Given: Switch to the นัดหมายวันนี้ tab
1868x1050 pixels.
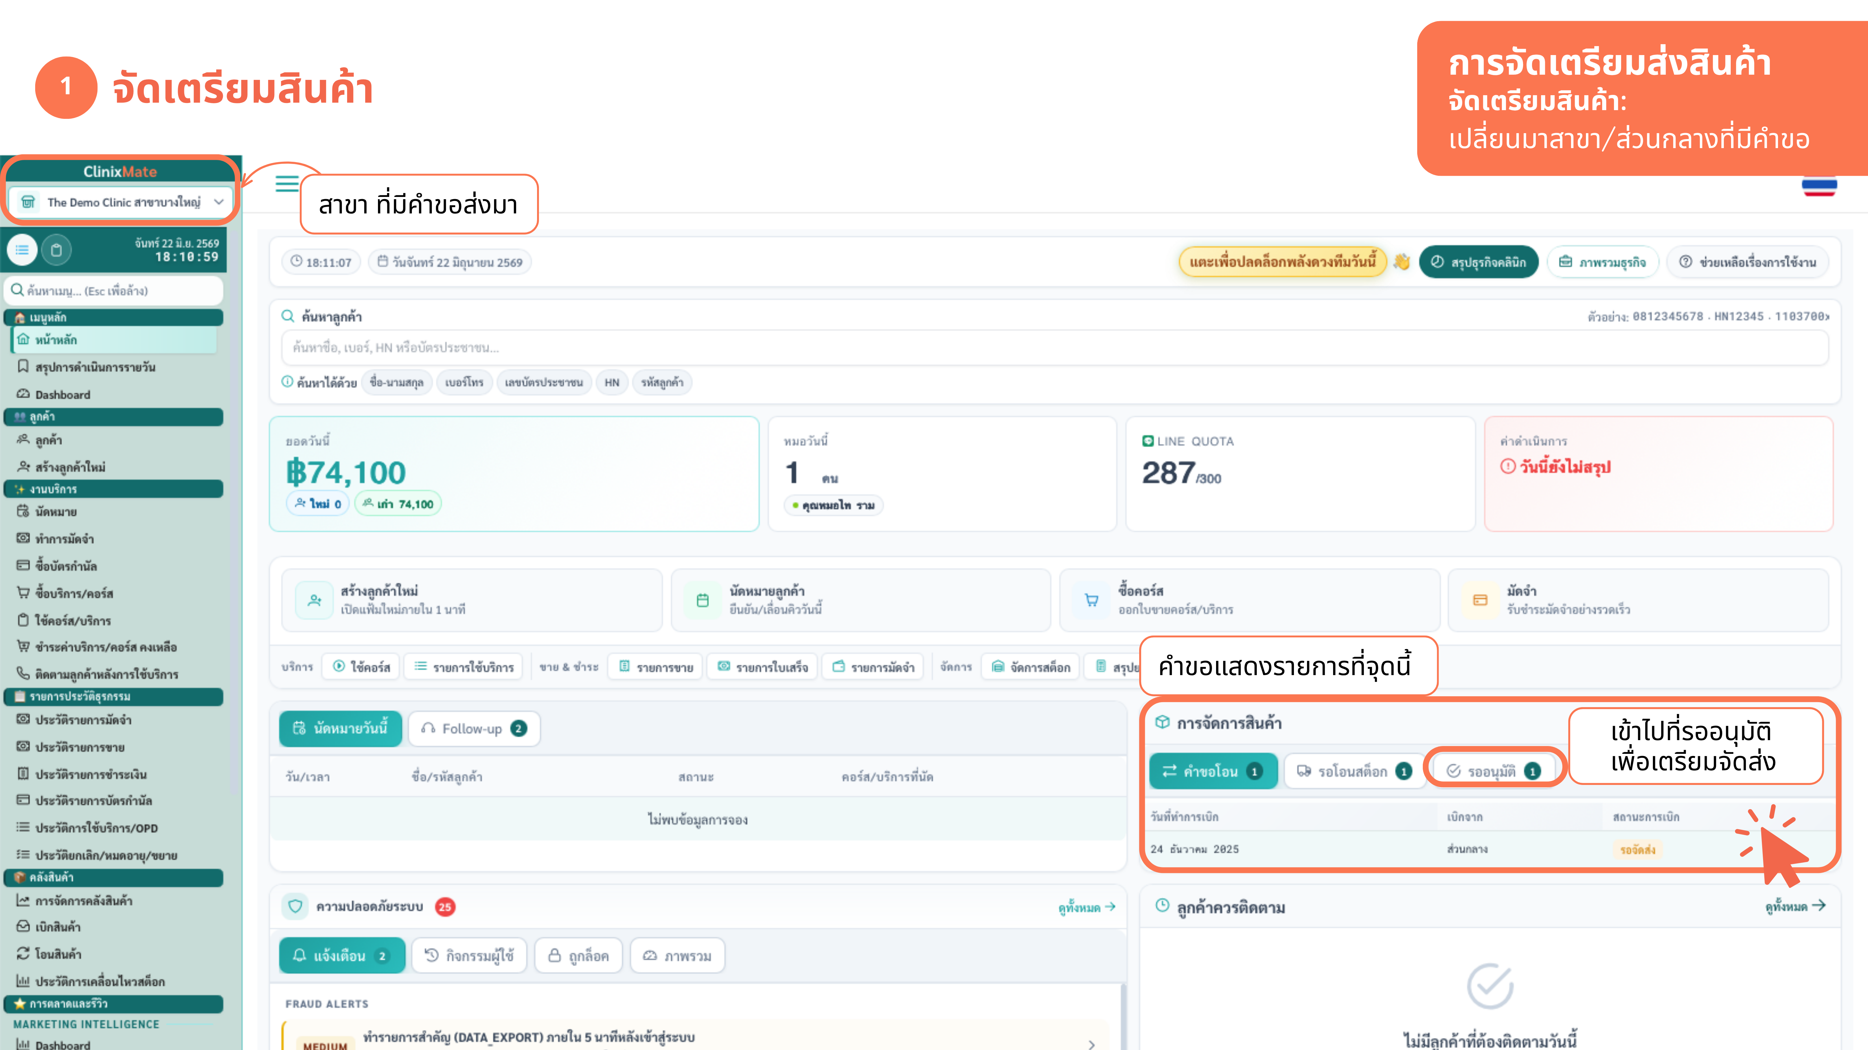Looking at the screenshot, I should click(x=341, y=728).
